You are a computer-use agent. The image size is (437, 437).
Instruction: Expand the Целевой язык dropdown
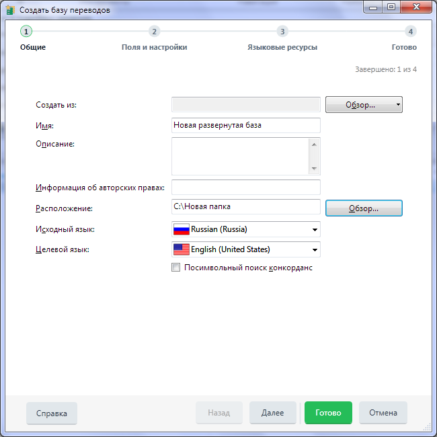pos(314,250)
